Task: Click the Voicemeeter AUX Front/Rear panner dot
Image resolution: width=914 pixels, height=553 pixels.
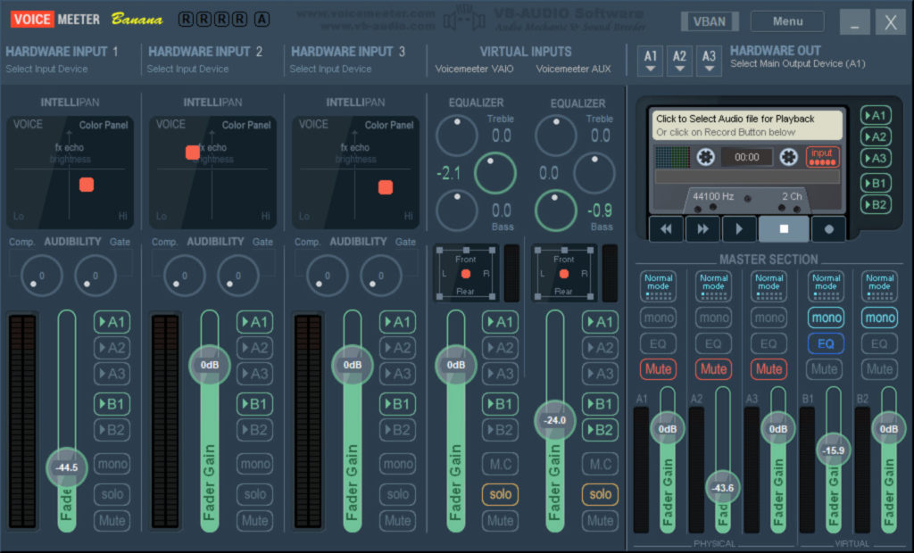Action: coord(563,273)
